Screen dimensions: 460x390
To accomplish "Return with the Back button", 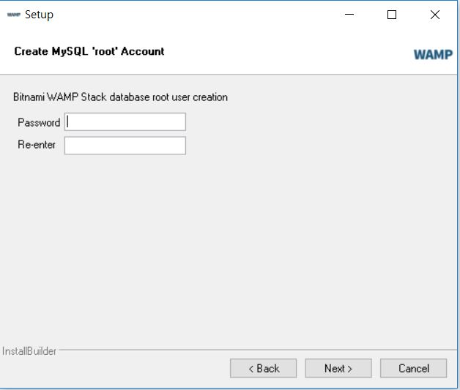I will click(x=263, y=368).
